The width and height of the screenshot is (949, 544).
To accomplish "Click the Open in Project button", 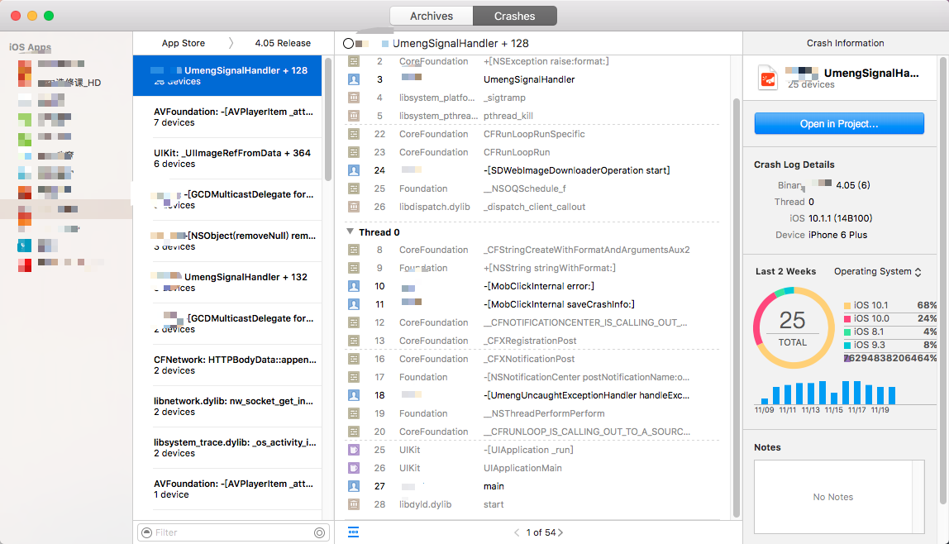I will pos(839,123).
